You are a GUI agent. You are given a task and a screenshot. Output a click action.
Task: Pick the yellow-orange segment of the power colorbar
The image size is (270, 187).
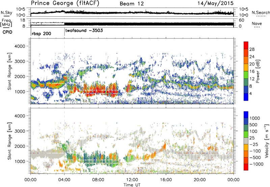(246, 68)
